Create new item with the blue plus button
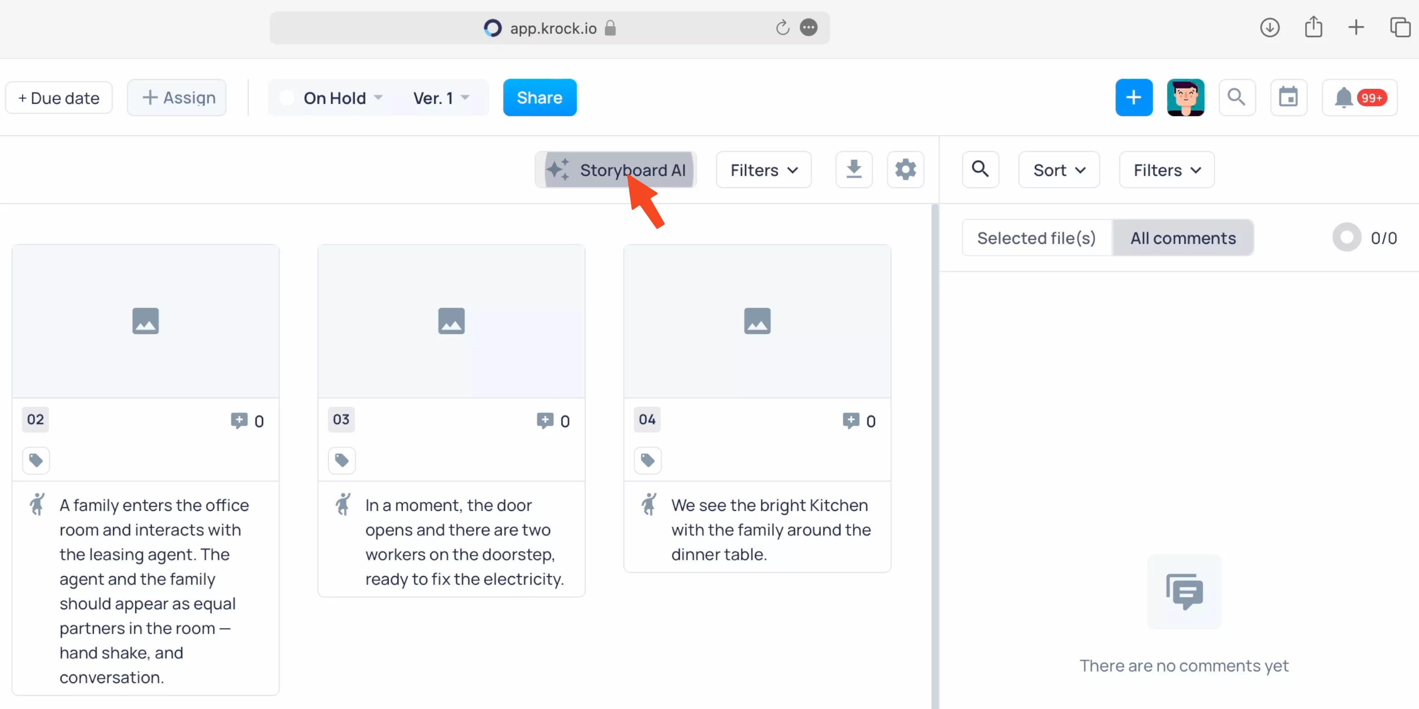 click(1133, 97)
